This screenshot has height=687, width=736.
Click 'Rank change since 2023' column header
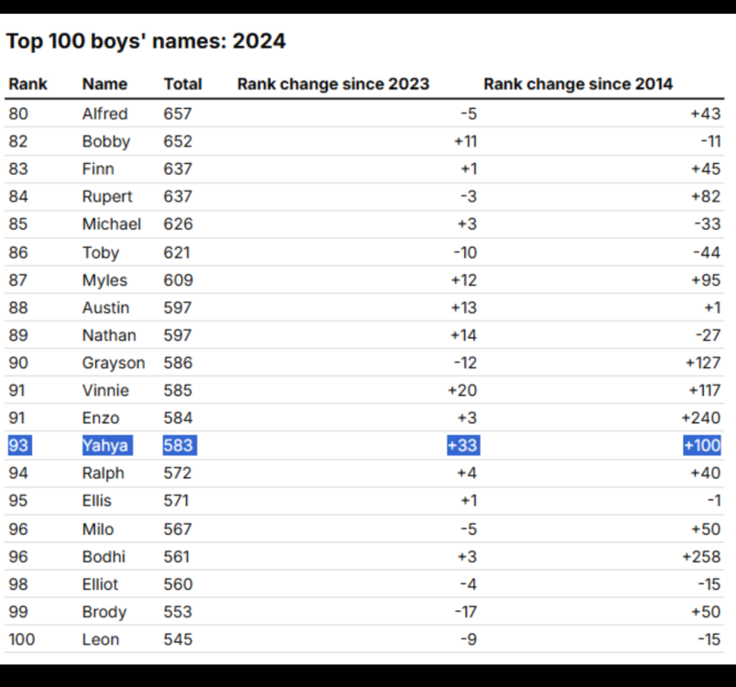[333, 84]
